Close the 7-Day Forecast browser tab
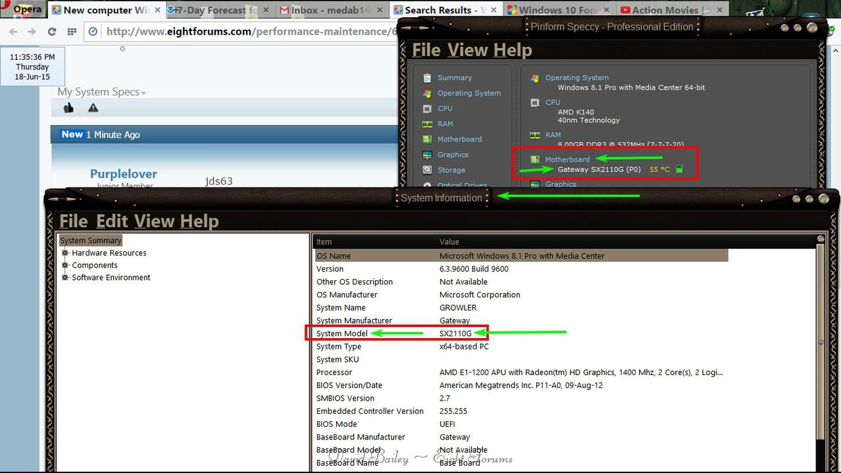The image size is (841, 473). coord(266,10)
